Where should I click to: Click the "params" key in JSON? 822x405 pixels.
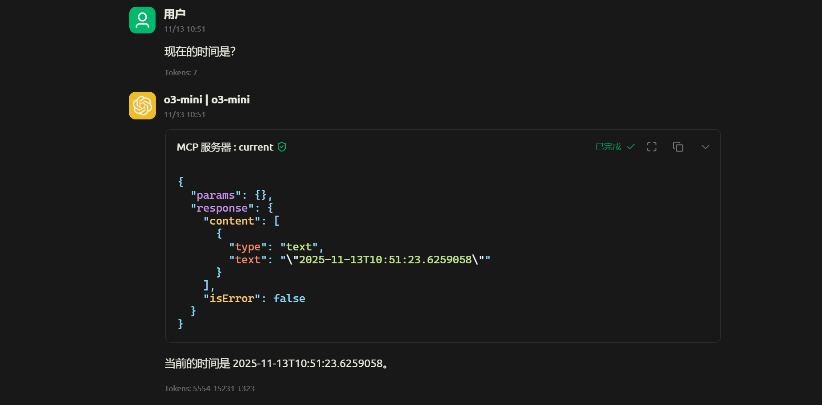click(216, 195)
